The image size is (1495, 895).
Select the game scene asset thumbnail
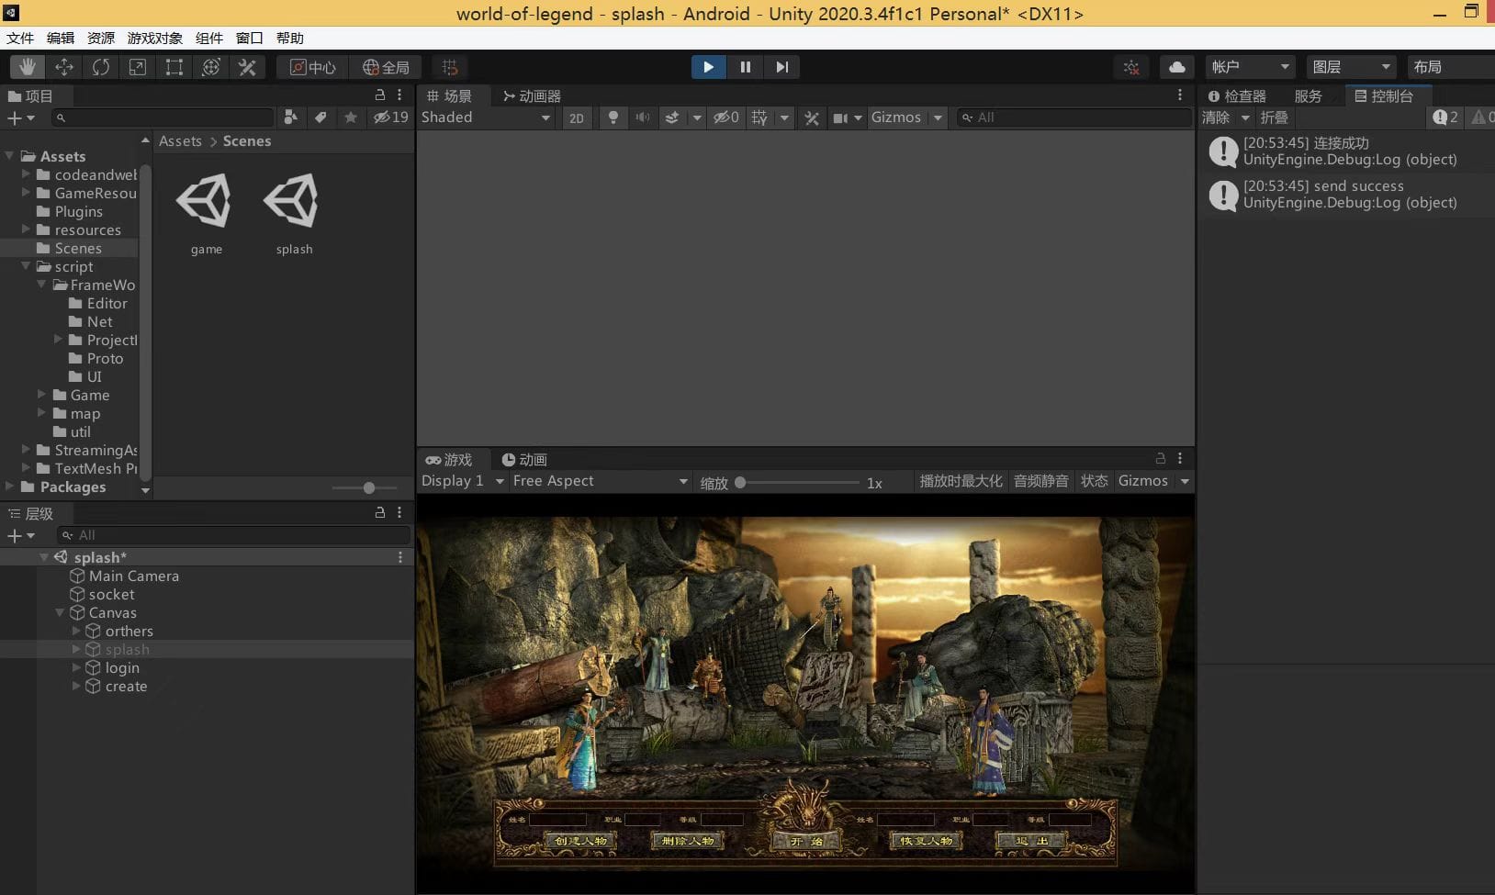point(206,201)
